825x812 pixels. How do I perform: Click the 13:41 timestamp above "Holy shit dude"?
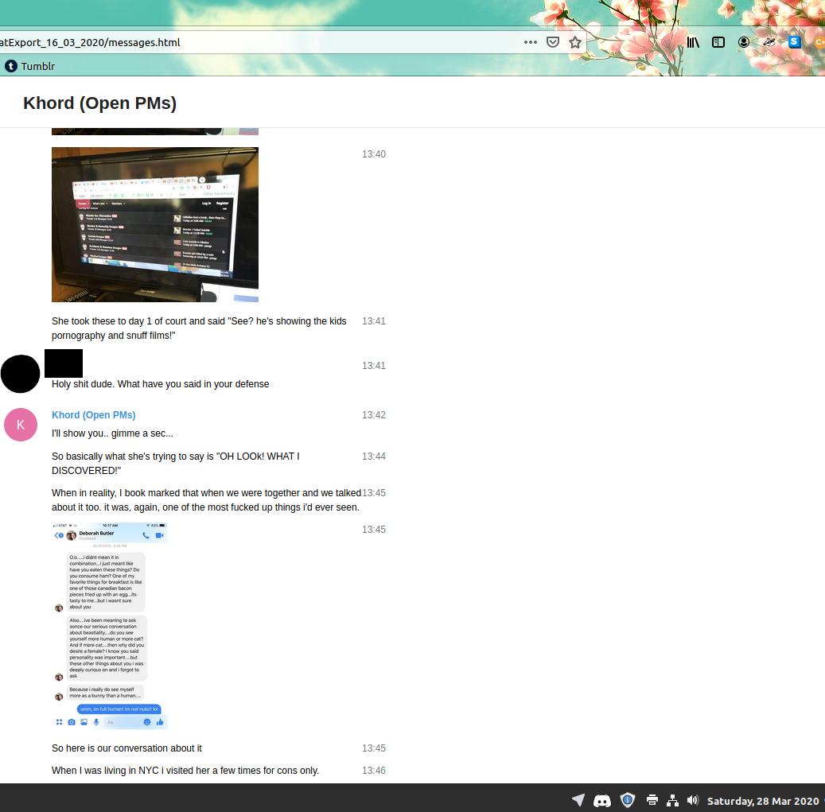374,366
